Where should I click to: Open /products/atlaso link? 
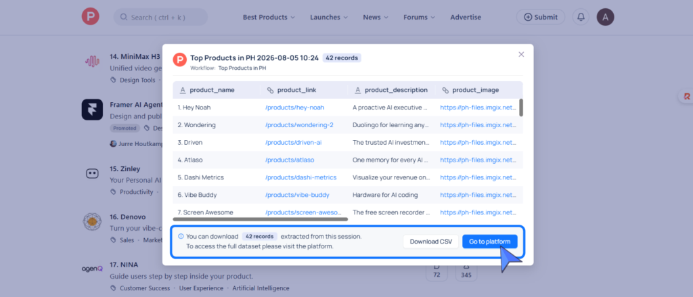(290, 160)
